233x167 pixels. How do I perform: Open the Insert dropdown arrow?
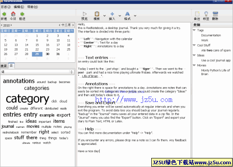tap(120, 15)
